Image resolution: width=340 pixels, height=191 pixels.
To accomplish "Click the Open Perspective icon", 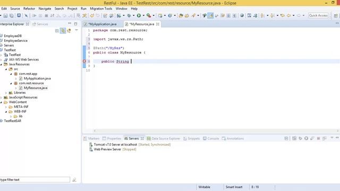I will [x=336, y=15].
